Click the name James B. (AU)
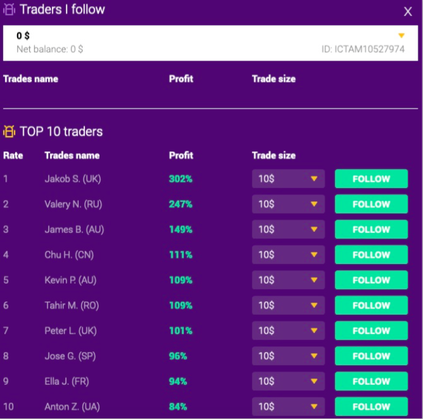Image resolution: width=423 pixels, height=419 pixels. point(74,230)
